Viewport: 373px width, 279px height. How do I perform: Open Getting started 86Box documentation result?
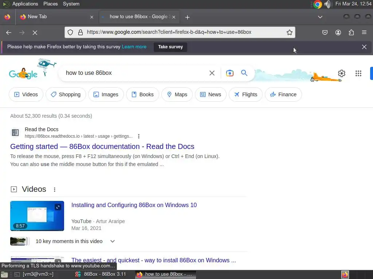(x=102, y=146)
